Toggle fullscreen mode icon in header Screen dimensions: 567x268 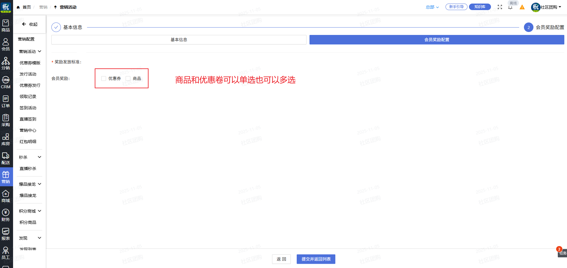tap(500, 7)
